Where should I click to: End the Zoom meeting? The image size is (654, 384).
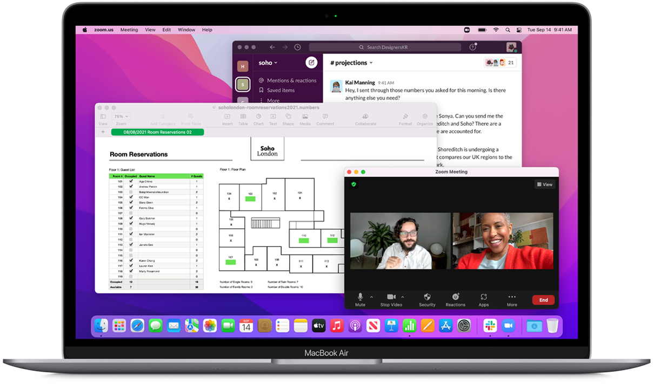coord(543,300)
